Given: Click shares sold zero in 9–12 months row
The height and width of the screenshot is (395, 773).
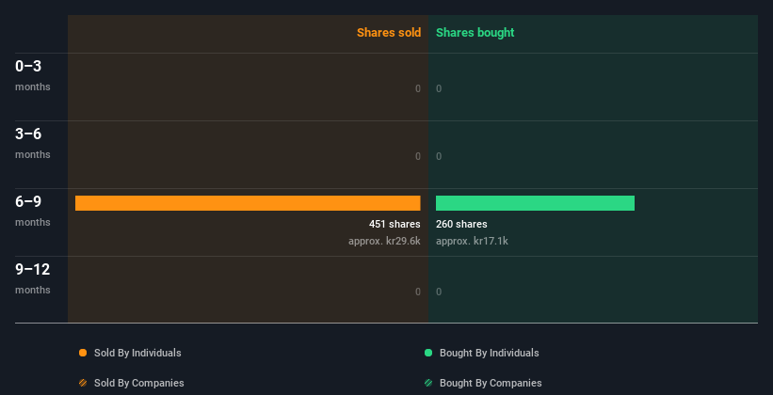Looking at the screenshot, I should [418, 292].
